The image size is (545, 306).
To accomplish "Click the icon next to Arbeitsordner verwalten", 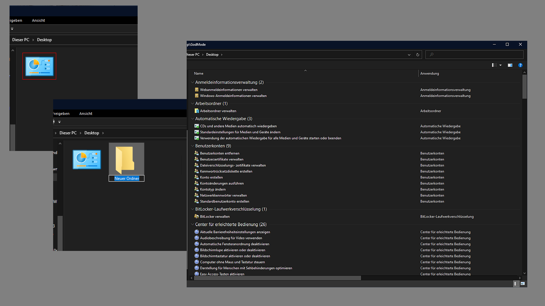I will [x=197, y=111].
